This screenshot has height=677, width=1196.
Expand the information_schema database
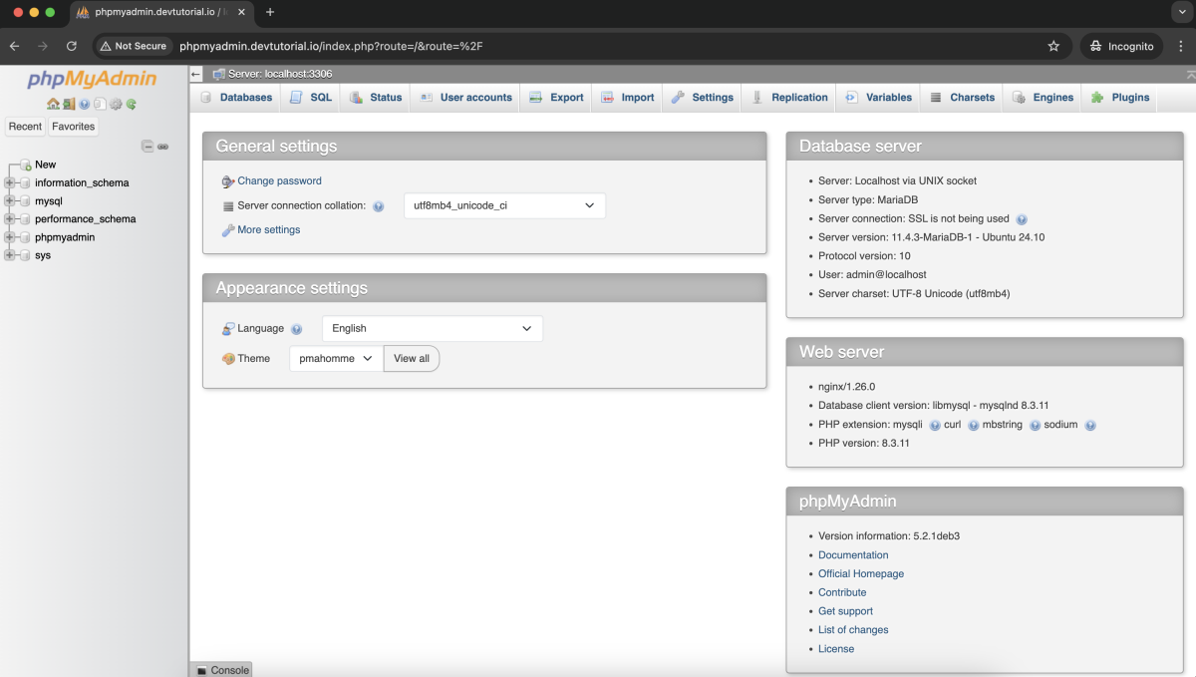click(x=10, y=183)
